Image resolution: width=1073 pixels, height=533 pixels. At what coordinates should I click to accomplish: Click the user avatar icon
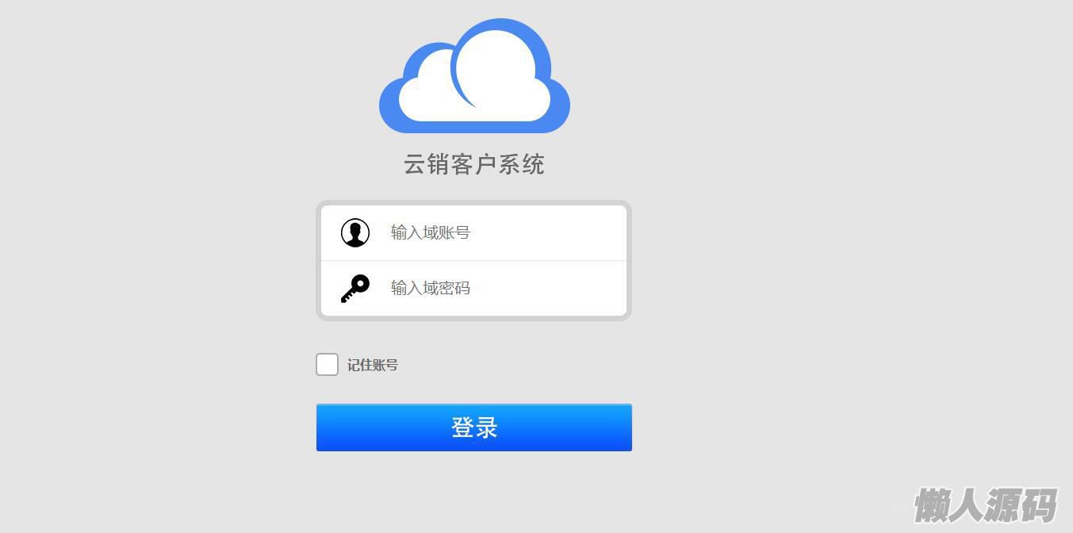point(355,233)
